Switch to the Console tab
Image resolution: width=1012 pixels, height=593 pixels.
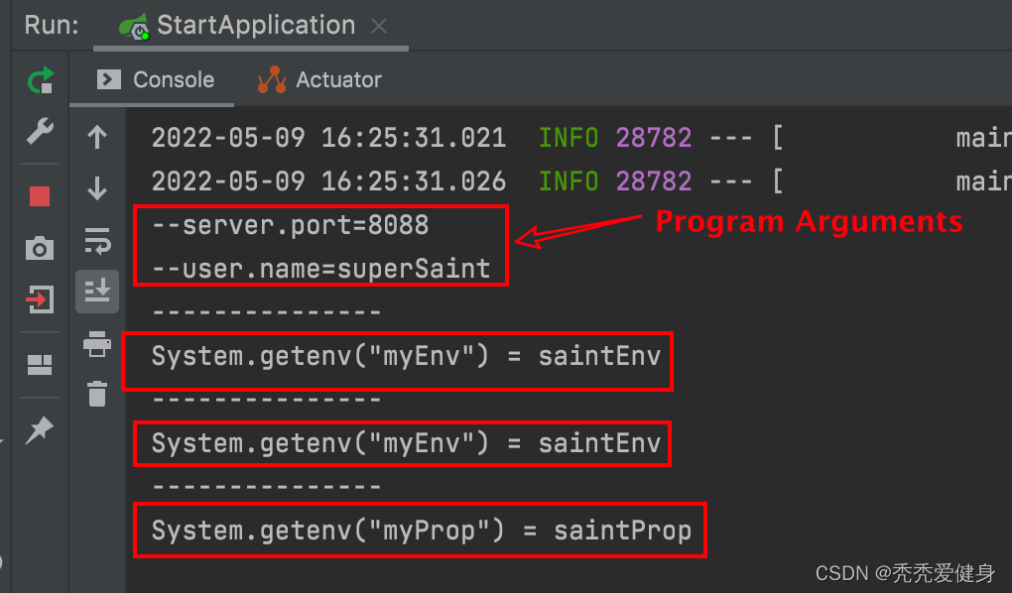(157, 80)
